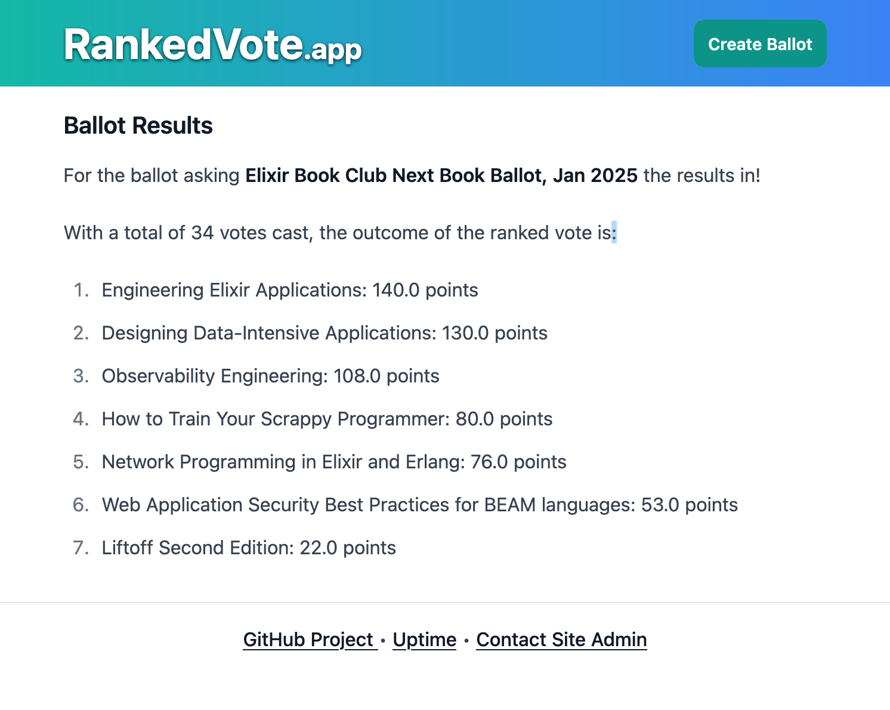Open the Contact Site Admin link
Viewport: 890px width, 710px height.
click(x=561, y=640)
